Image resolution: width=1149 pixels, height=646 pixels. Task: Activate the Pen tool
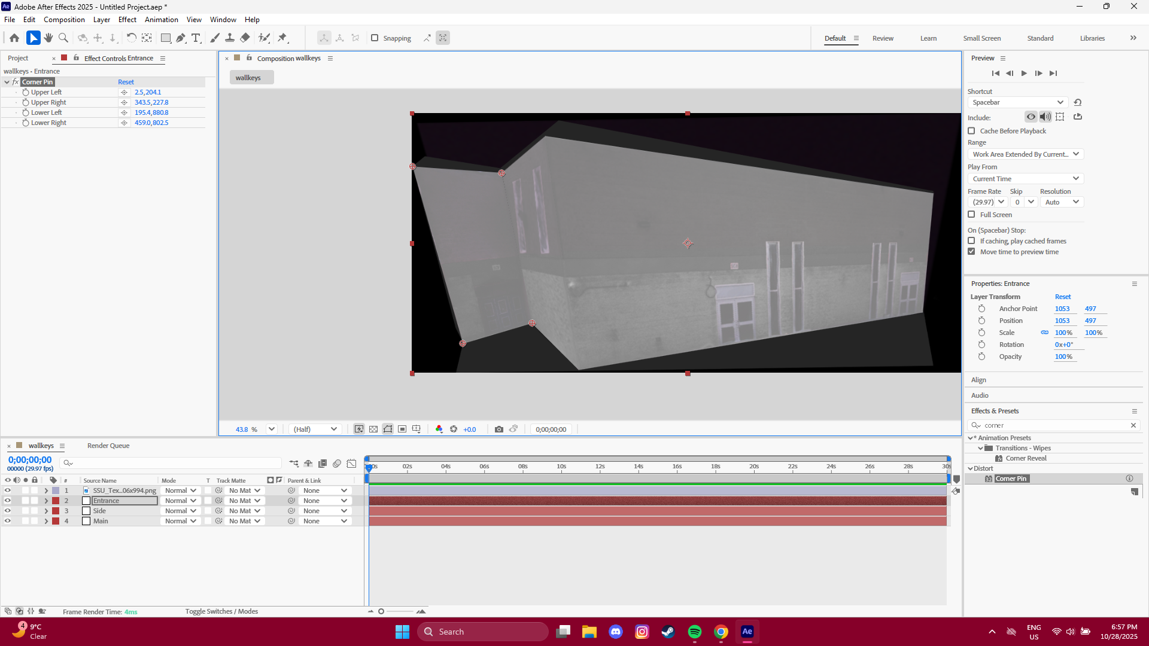[181, 38]
